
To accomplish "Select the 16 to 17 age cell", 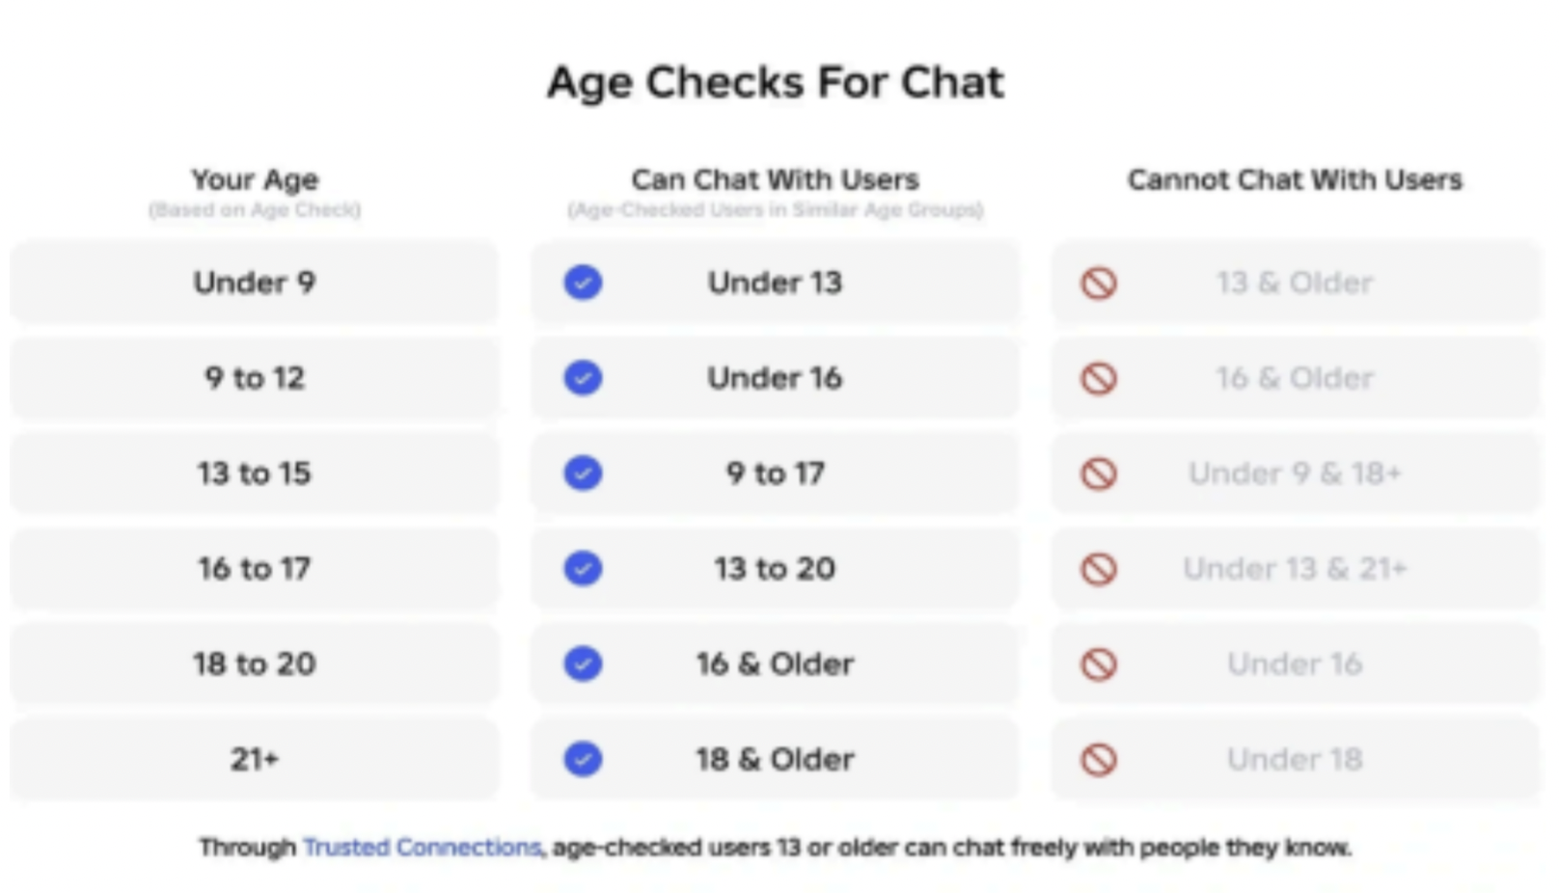I will point(255,568).
